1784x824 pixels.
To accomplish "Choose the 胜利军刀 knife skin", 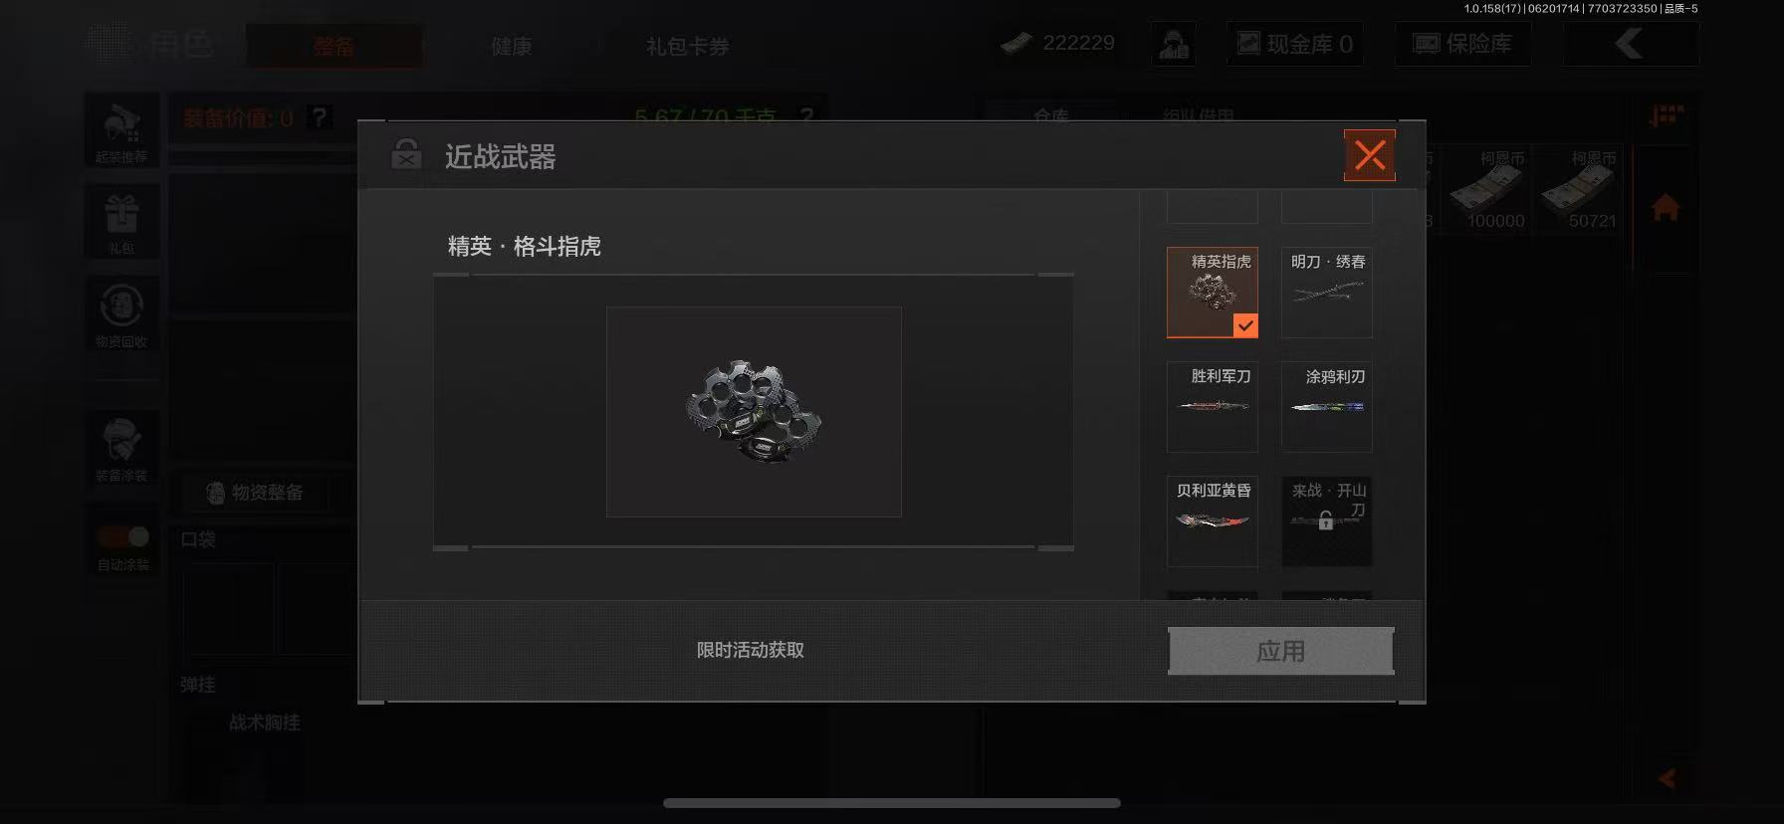I will tap(1213, 407).
